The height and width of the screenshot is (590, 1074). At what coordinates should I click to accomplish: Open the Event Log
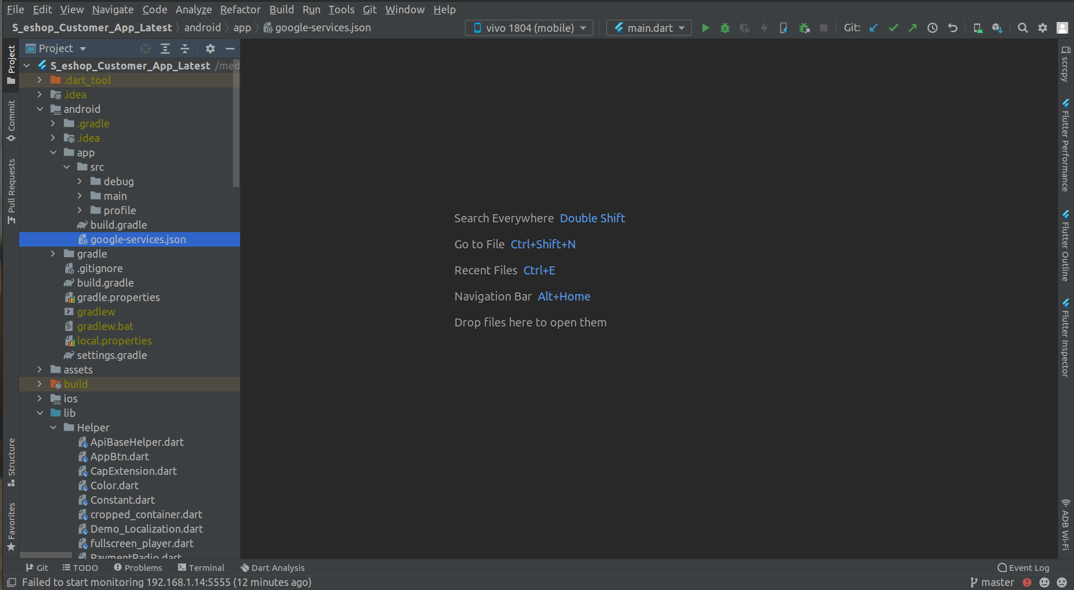(x=1024, y=568)
